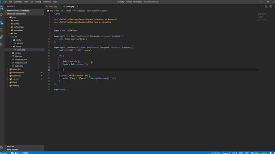Expand the check workspace folder
The image size is (275, 154).
coord(24,82)
